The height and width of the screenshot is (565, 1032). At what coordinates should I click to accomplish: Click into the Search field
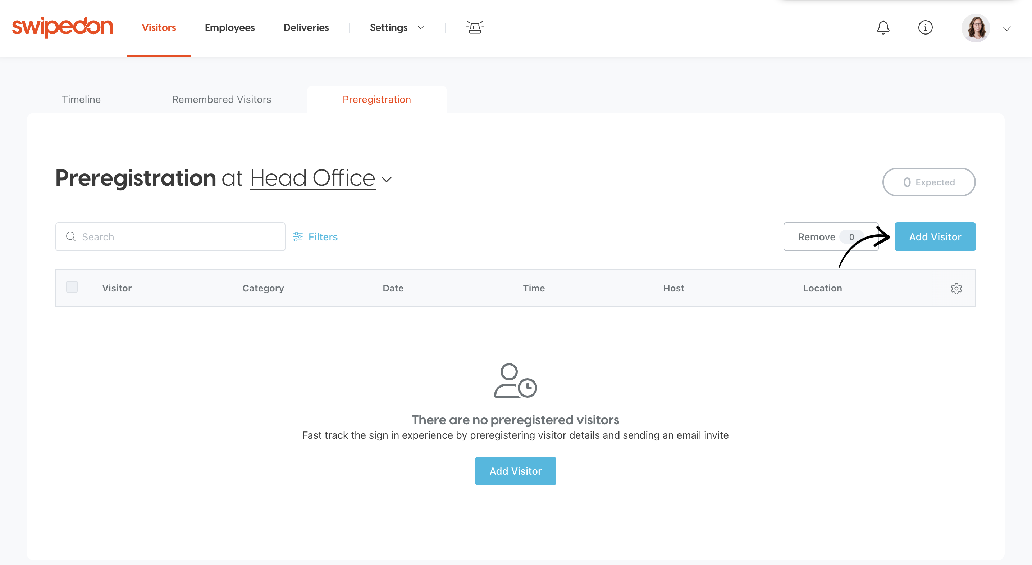[170, 236]
